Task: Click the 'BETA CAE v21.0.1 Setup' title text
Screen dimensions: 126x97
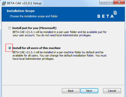Action: tap(24, 3)
